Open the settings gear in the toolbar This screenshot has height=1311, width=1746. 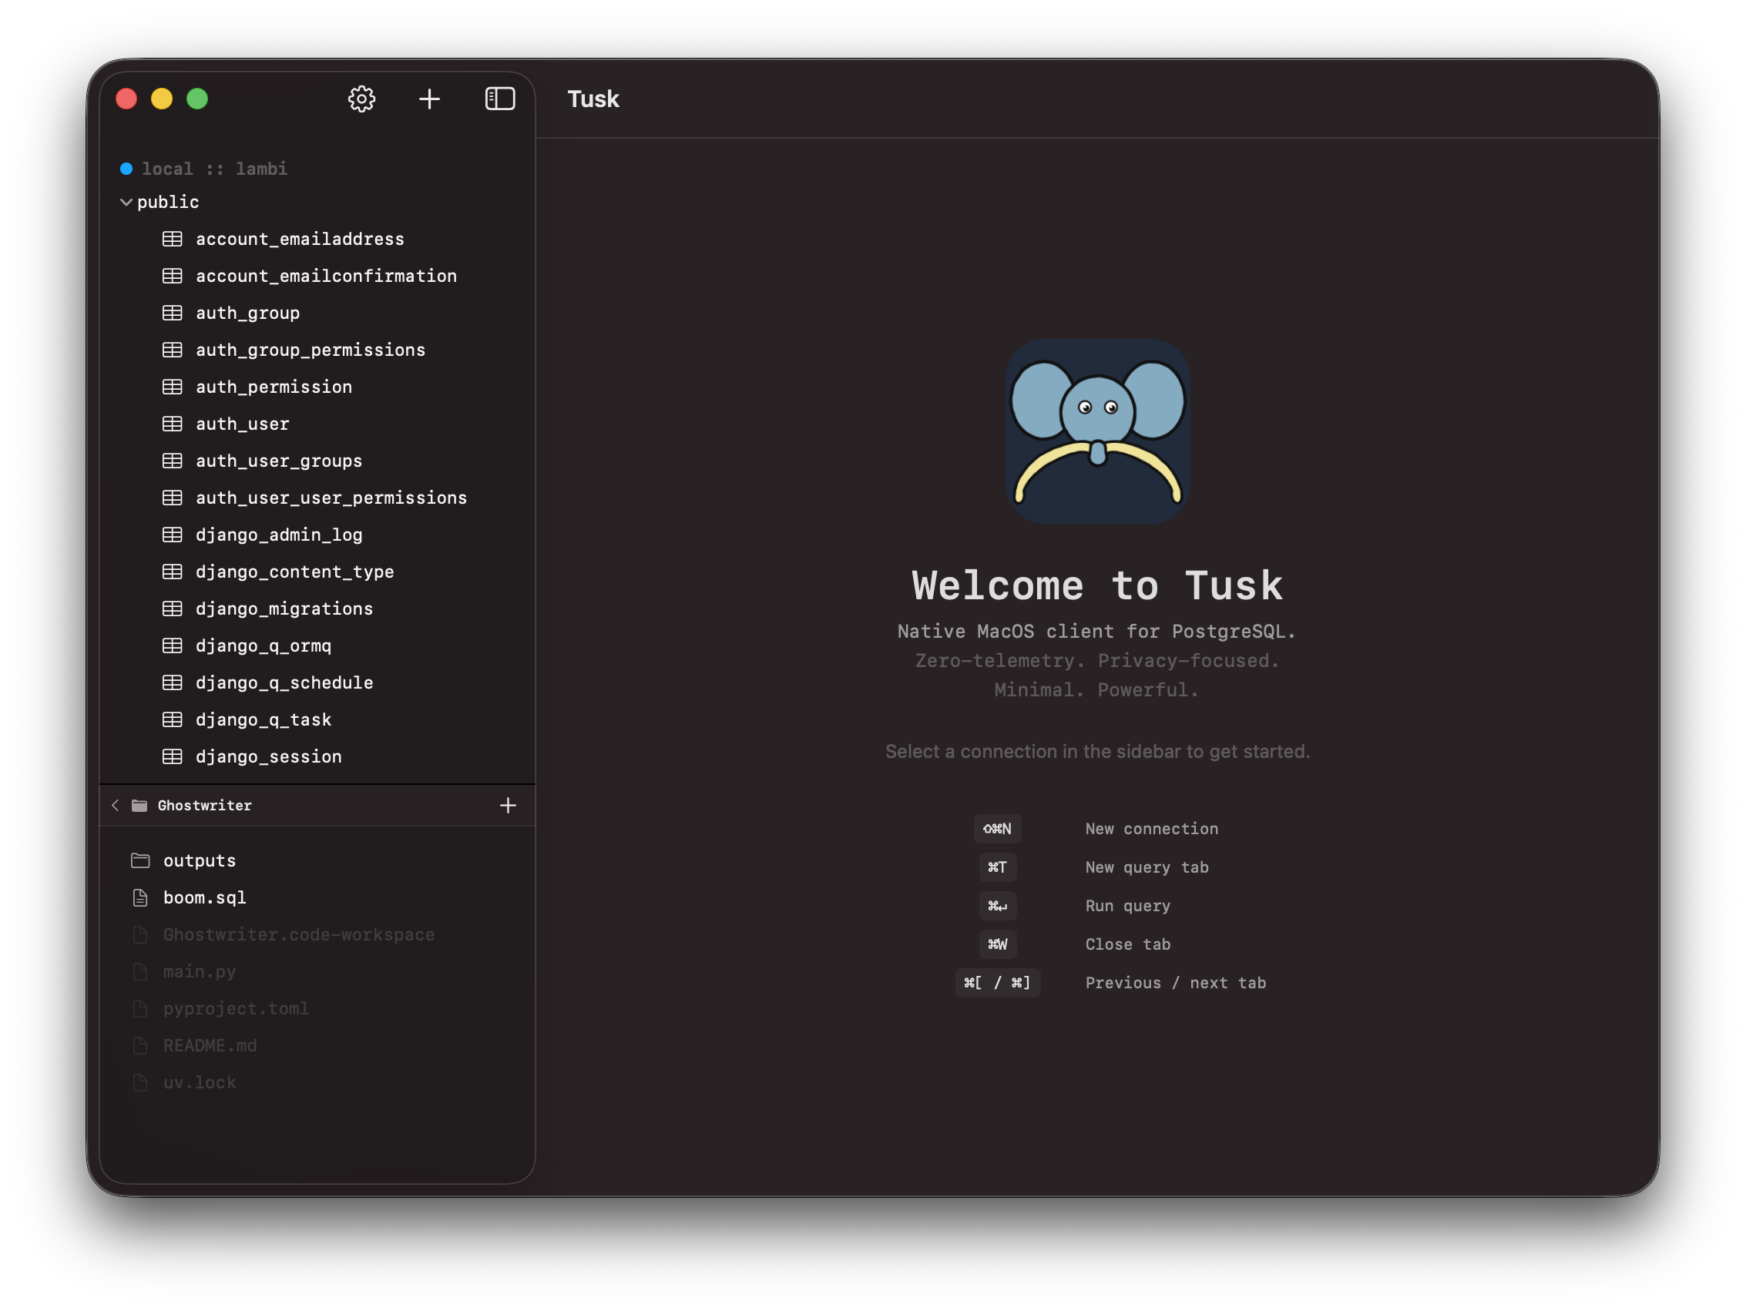point(361,98)
